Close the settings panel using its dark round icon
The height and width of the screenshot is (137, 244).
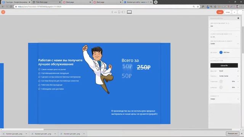(238, 18)
